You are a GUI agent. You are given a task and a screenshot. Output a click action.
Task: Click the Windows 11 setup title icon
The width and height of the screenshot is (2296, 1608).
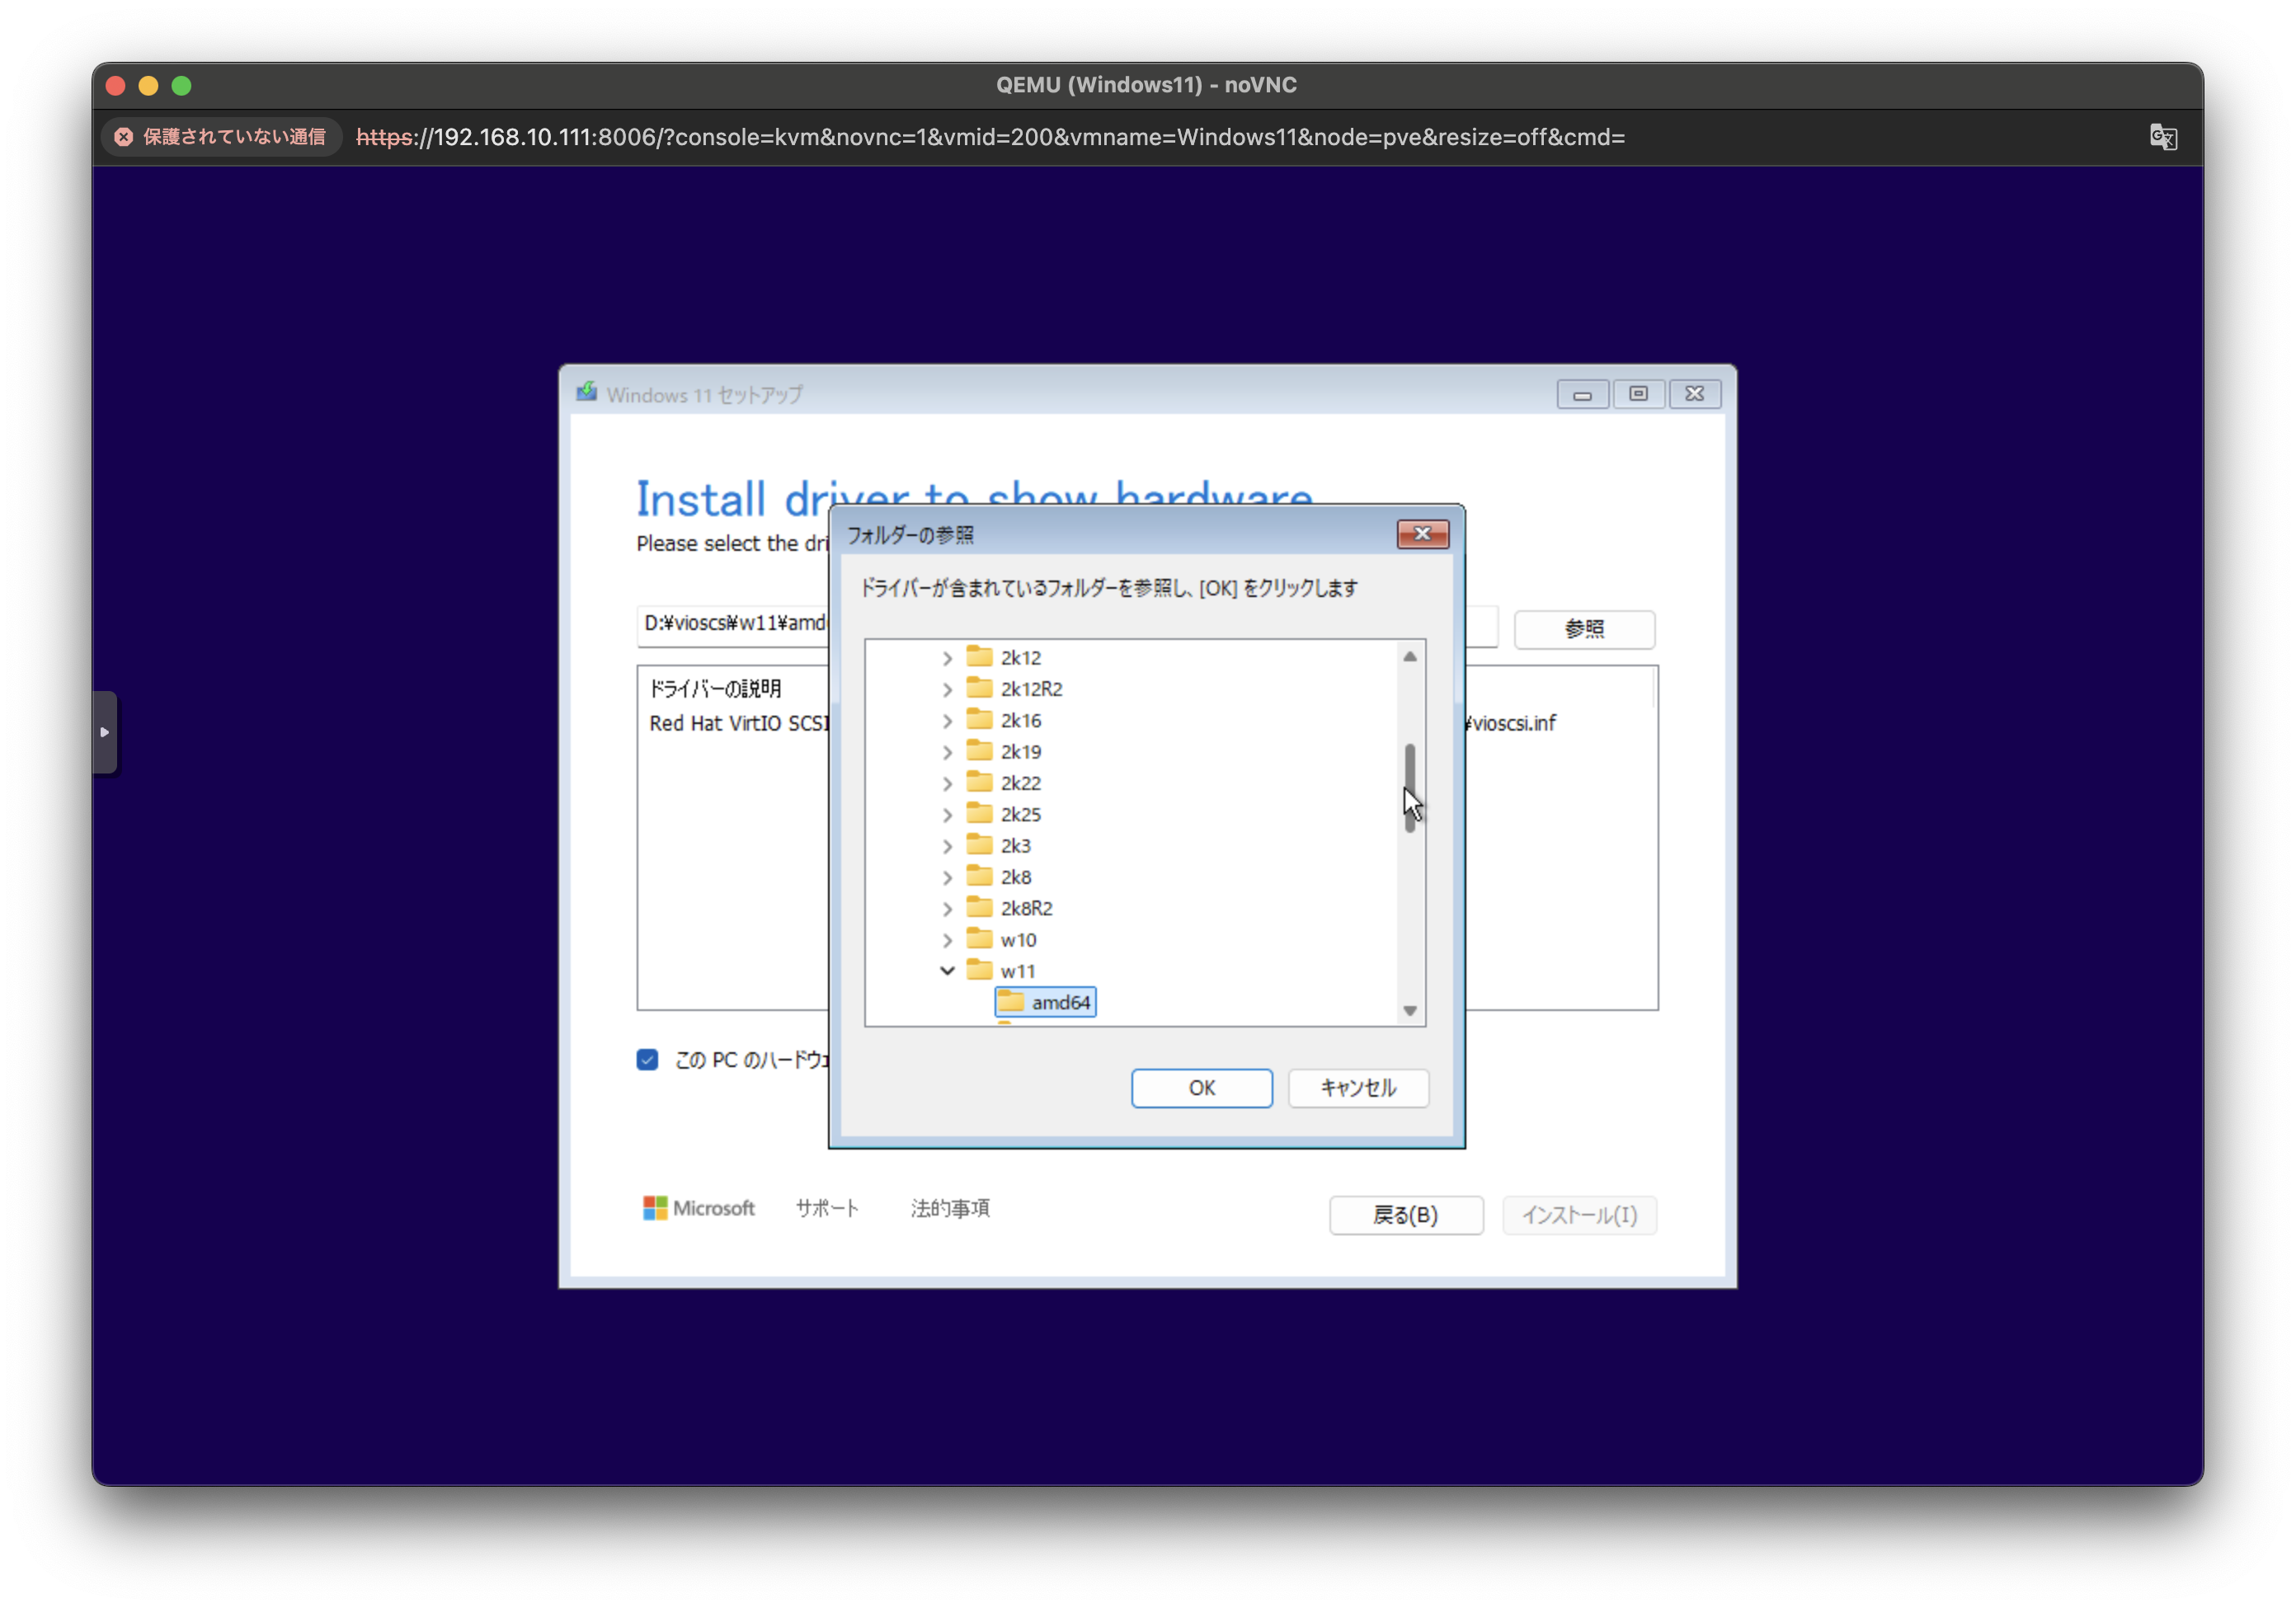(x=587, y=393)
